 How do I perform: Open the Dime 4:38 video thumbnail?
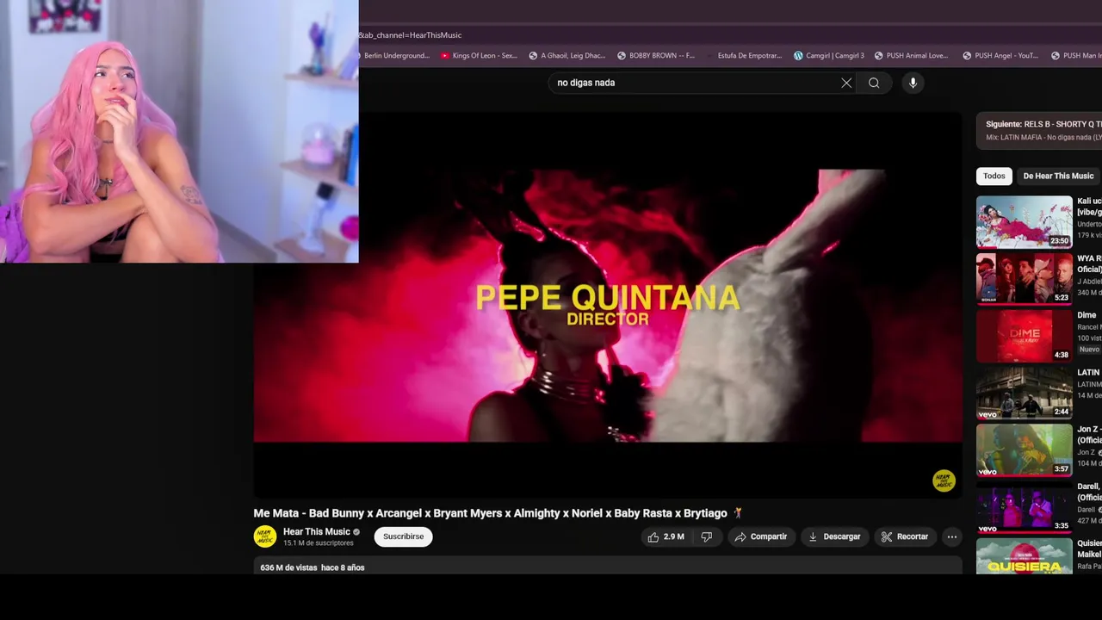pyautogui.click(x=1024, y=336)
